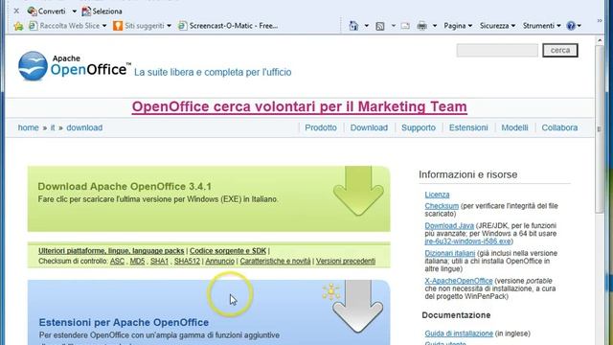Click the favorites star icon
Screen dimensions: 613x345
click(x=18, y=26)
